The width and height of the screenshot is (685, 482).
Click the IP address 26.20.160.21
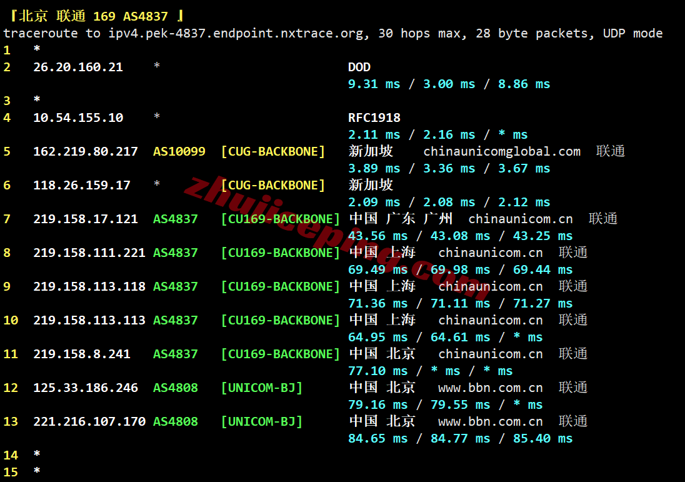tap(77, 67)
